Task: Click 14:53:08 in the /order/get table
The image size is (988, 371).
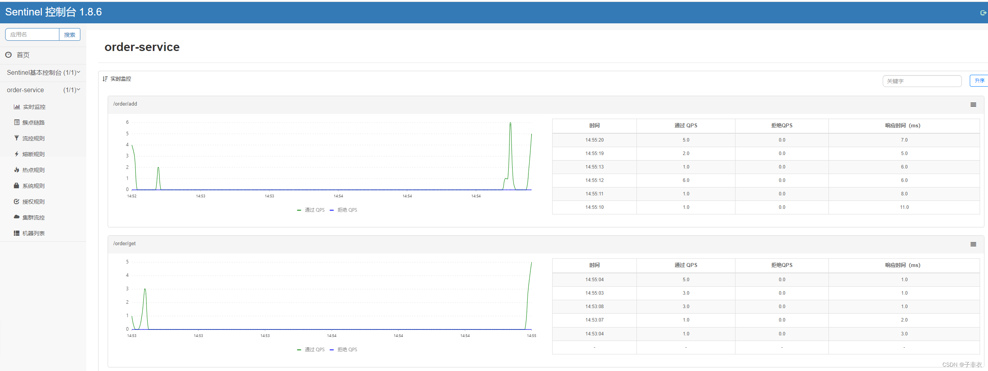Action: [595, 307]
